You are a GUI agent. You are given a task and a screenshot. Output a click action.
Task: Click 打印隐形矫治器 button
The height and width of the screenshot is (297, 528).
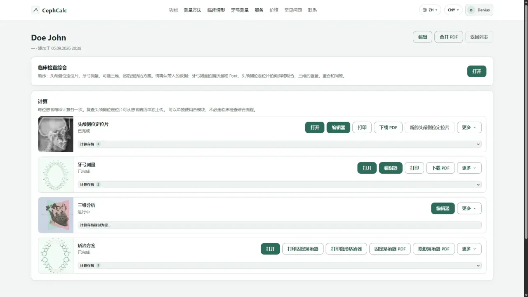point(346,249)
